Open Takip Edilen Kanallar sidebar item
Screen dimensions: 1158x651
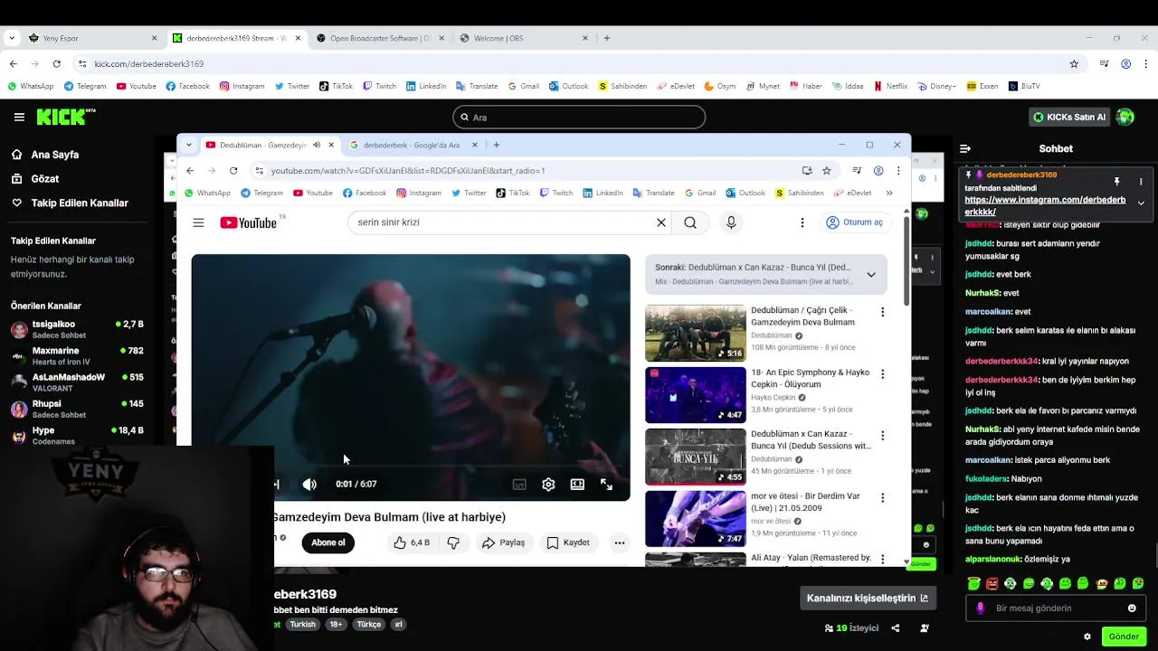click(80, 203)
